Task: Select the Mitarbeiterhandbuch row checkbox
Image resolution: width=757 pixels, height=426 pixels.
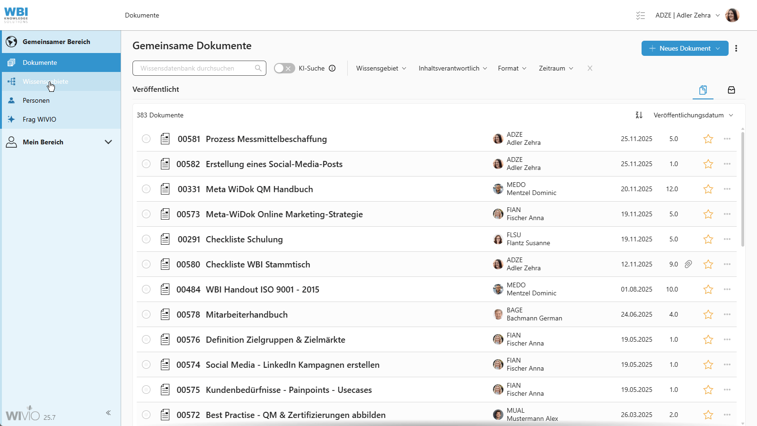Action: coord(146,314)
